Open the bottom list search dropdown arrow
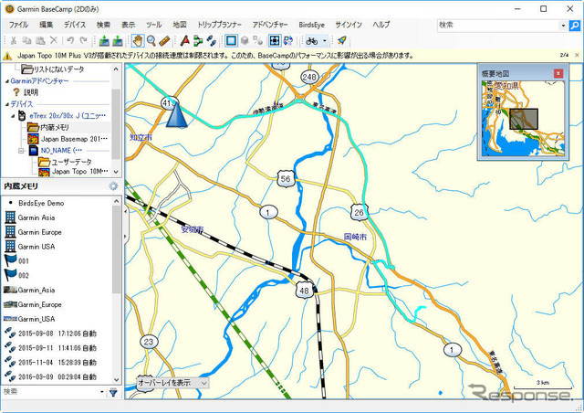The height and width of the screenshot is (413, 584). [101, 392]
